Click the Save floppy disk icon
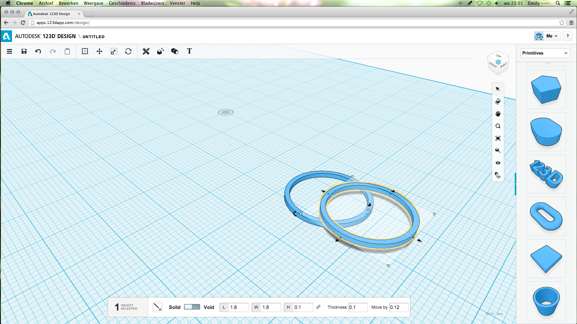Image resolution: width=577 pixels, height=324 pixels. tap(24, 51)
